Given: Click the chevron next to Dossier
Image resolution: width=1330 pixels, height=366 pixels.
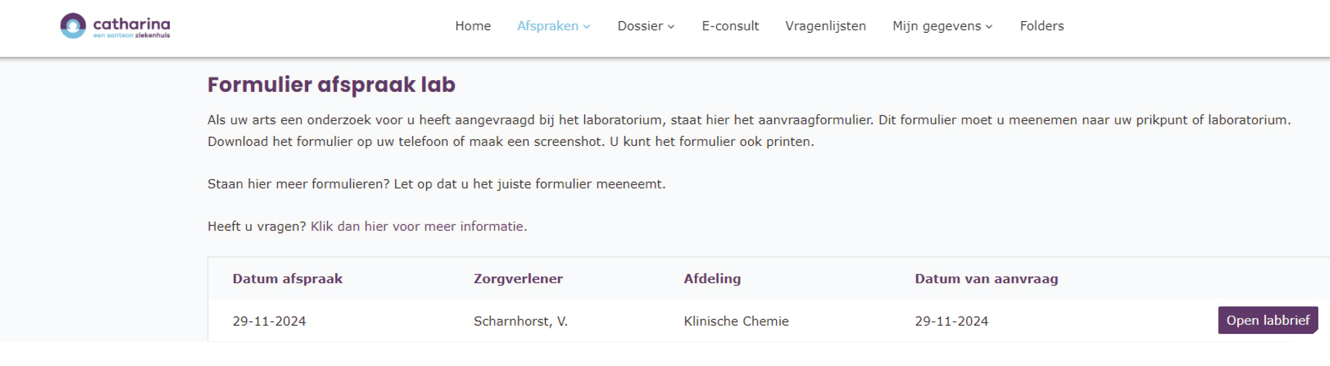Looking at the screenshot, I should click(x=671, y=27).
